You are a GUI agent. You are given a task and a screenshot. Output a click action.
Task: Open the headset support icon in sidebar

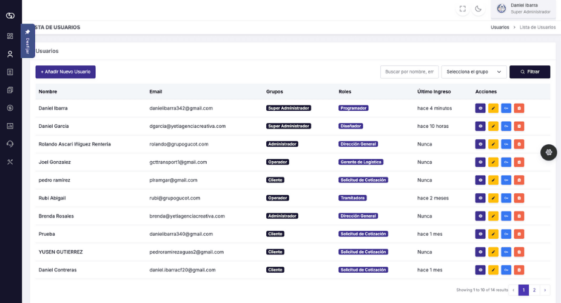click(10, 144)
